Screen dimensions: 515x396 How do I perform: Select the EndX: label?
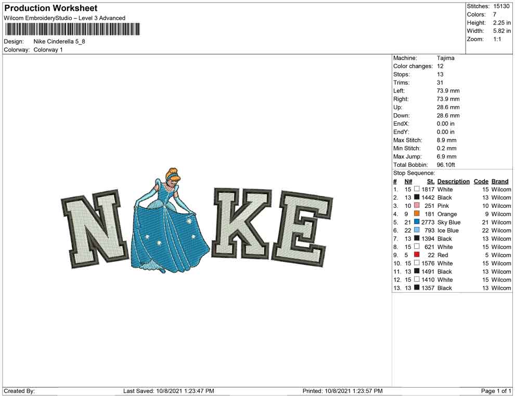click(x=401, y=124)
